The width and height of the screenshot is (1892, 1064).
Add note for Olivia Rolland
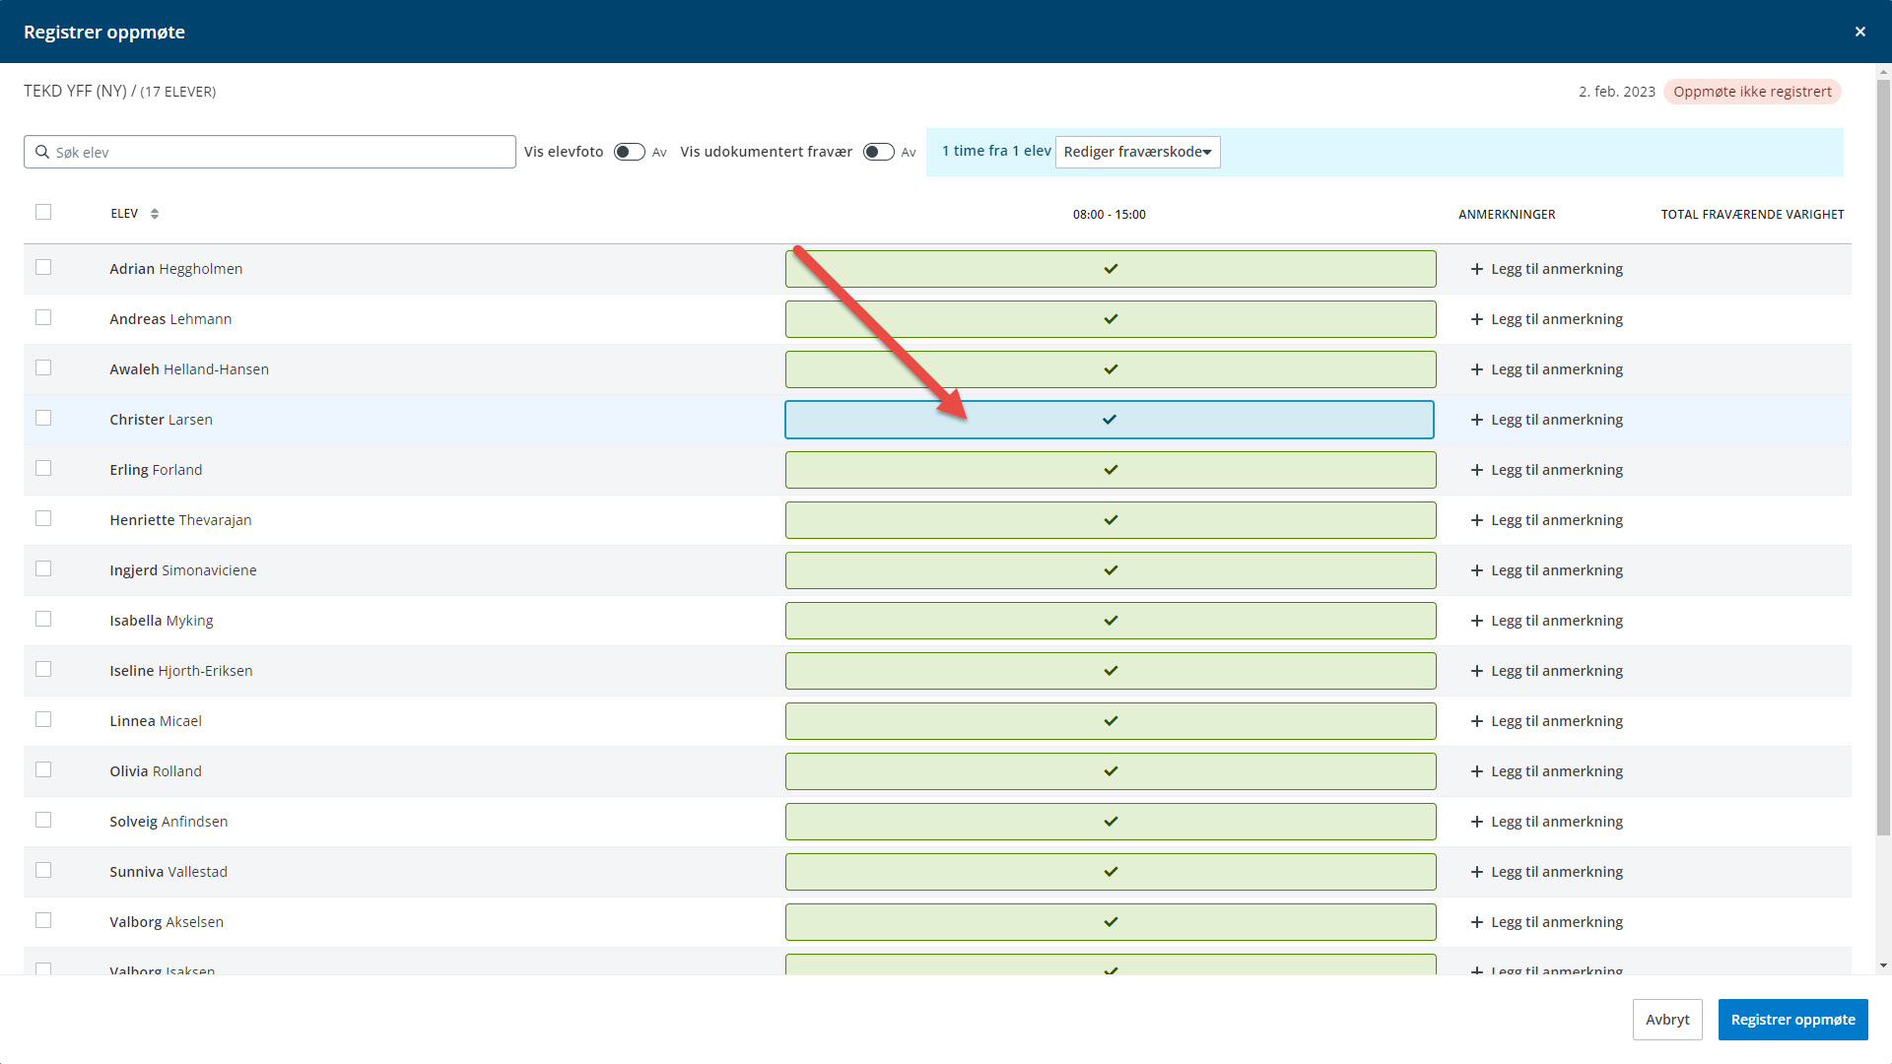tap(1546, 771)
